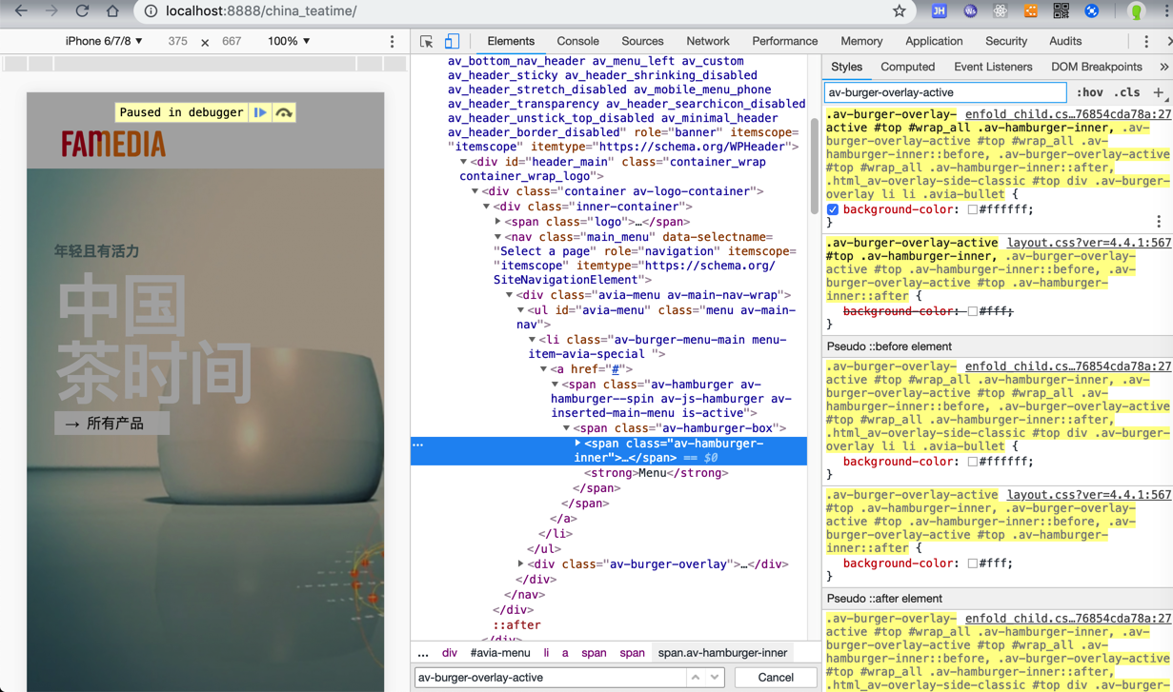This screenshot has width=1173, height=692.
Task: Add new style rule with plus icon
Action: coord(1159,92)
